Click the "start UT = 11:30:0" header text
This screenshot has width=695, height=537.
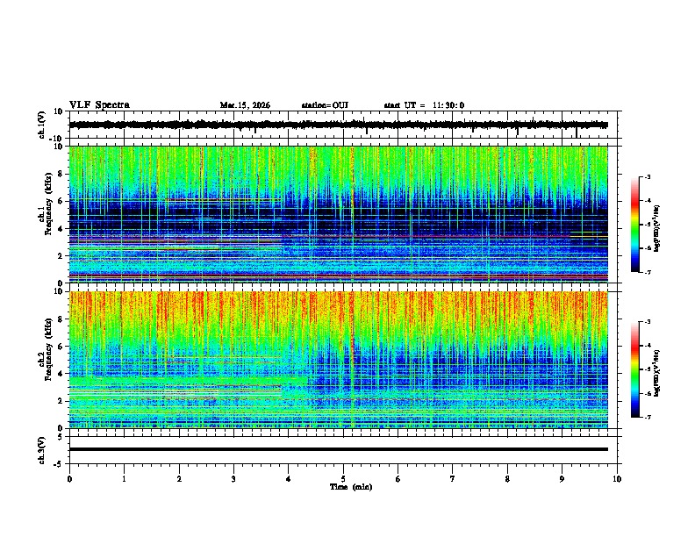pos(424,105)
